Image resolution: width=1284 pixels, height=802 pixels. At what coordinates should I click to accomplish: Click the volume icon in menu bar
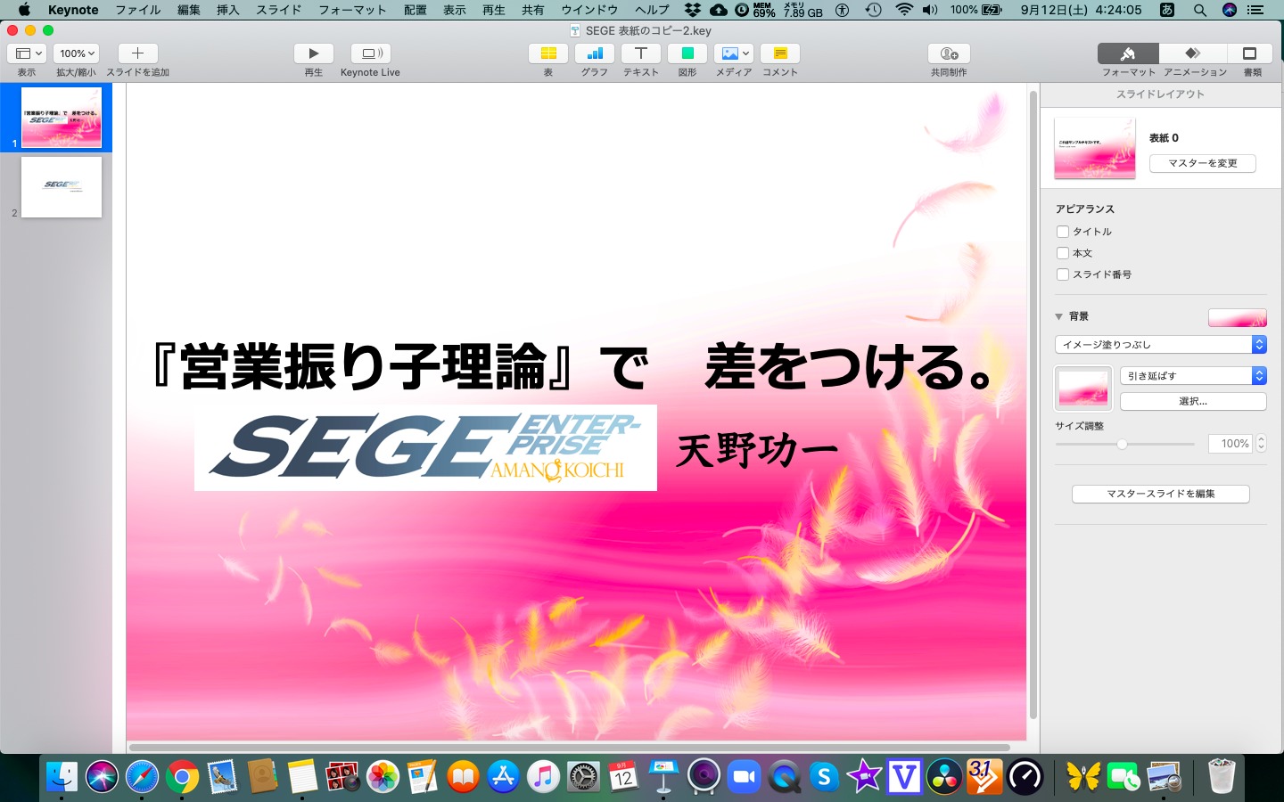coord(930,10)
